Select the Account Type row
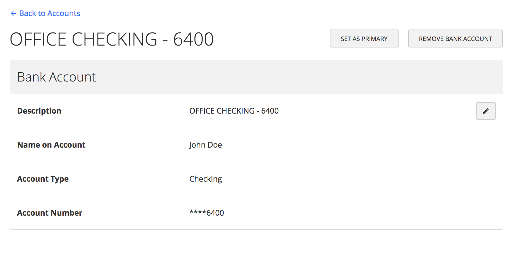 (x=43, y=179)
